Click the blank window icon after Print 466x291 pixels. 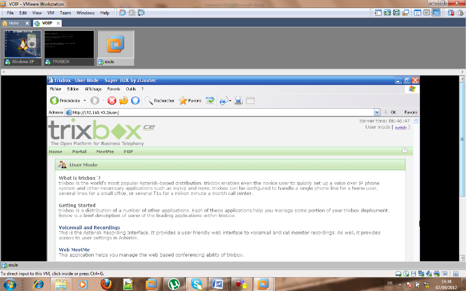250,101
